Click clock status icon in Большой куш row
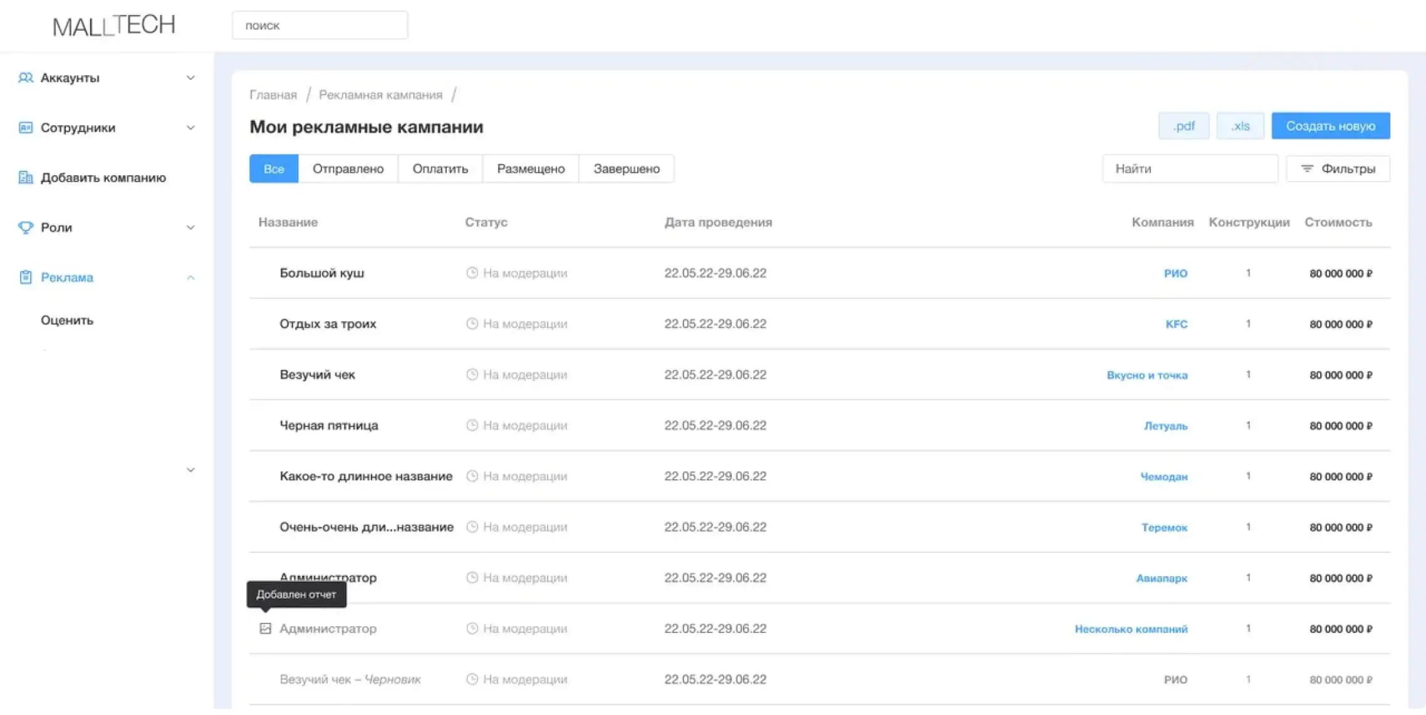The image size is (1426, 715). click(472, 273)
